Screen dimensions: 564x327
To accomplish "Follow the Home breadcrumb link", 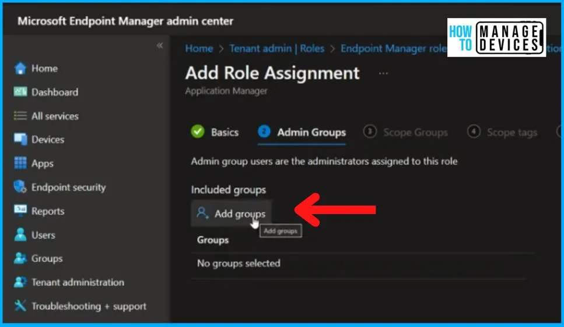I will [199, 48].
